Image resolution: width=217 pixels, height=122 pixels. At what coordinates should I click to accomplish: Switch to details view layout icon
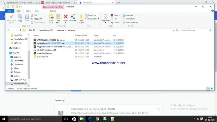208,88
